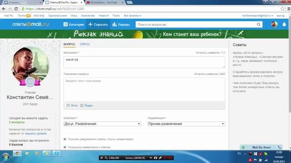Image resolution: width=291 pixels, height=163 pixels.
Task: Open Windows Start button
Action: 5,157
